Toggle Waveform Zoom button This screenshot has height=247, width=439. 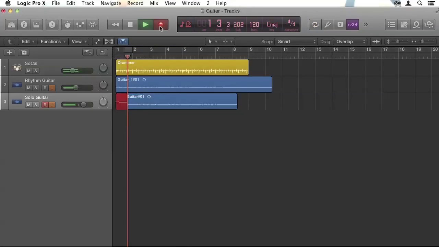[x=376, y=42]
